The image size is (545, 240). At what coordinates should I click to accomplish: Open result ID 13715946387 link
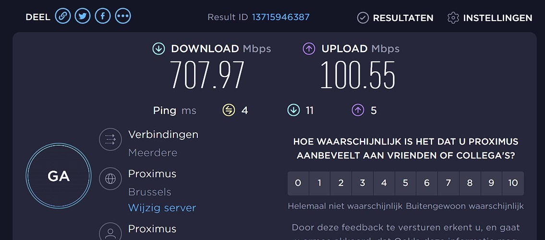coord(281,17)
